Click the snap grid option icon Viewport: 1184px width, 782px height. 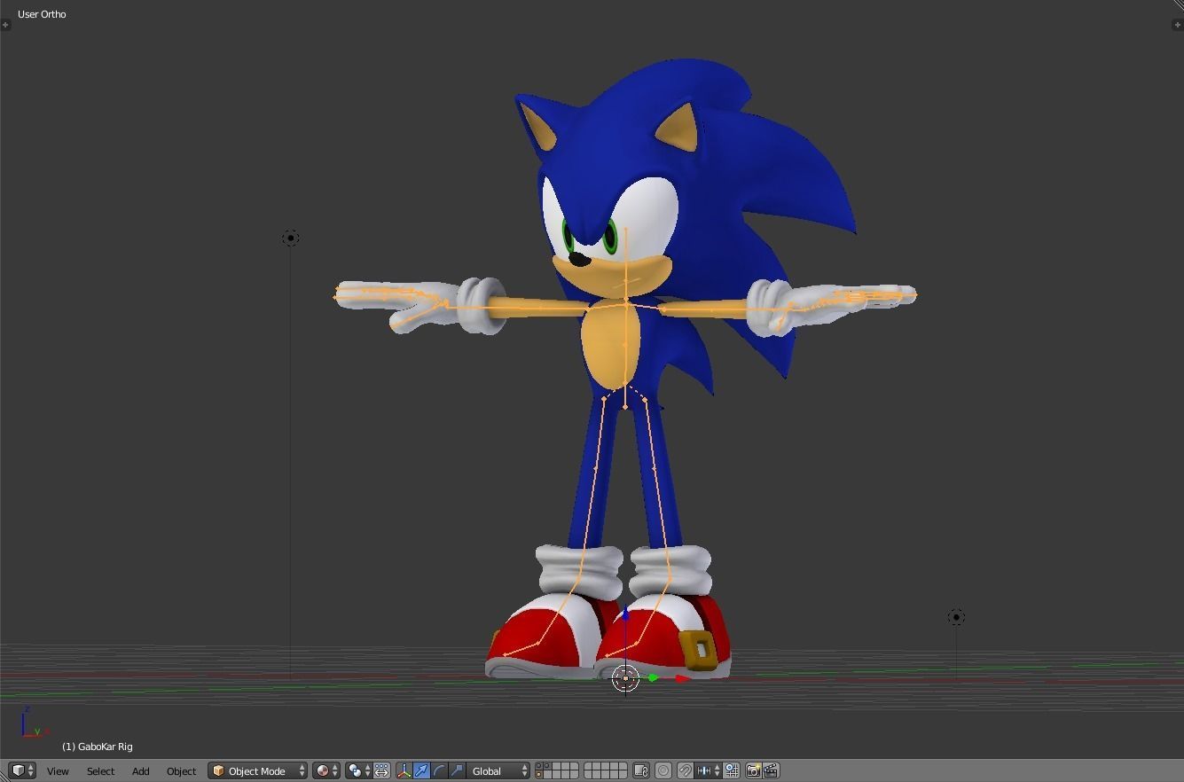[x=732, y=770]
